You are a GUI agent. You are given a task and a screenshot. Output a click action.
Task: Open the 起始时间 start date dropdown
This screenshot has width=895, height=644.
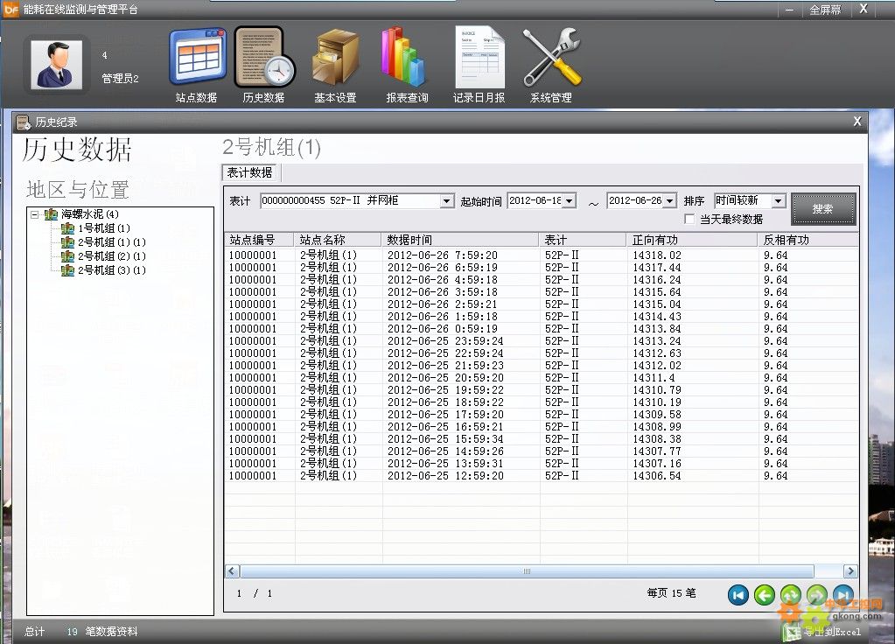(570, 201)
